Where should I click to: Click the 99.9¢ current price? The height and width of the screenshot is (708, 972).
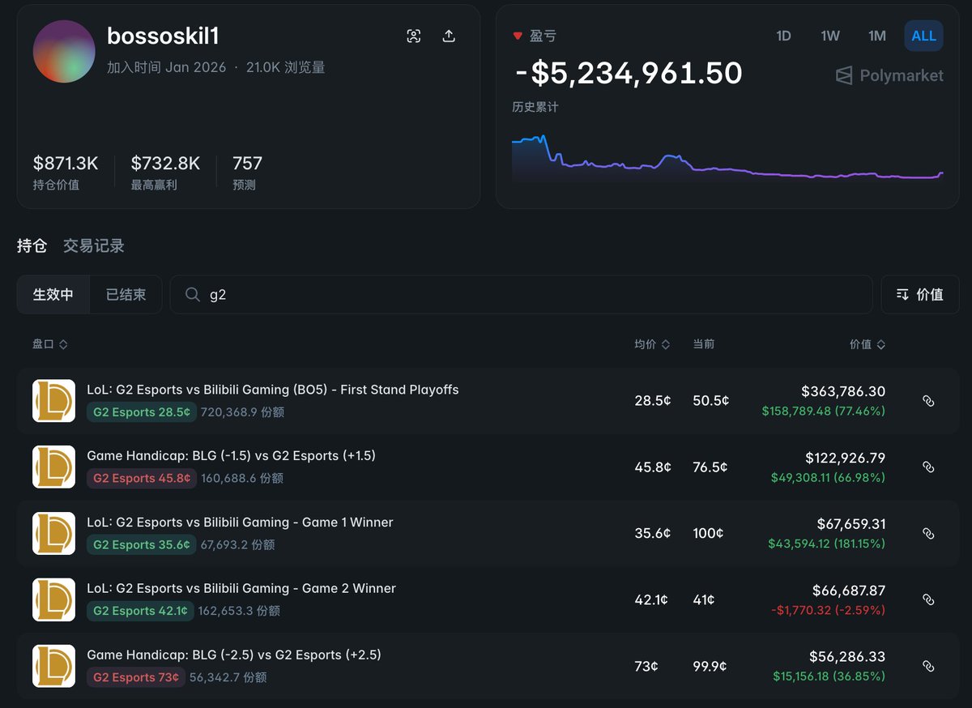(x=710, y=667)
